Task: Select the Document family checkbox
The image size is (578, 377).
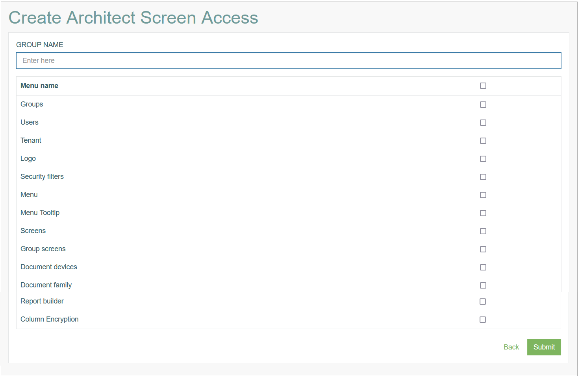Action: 483,285
